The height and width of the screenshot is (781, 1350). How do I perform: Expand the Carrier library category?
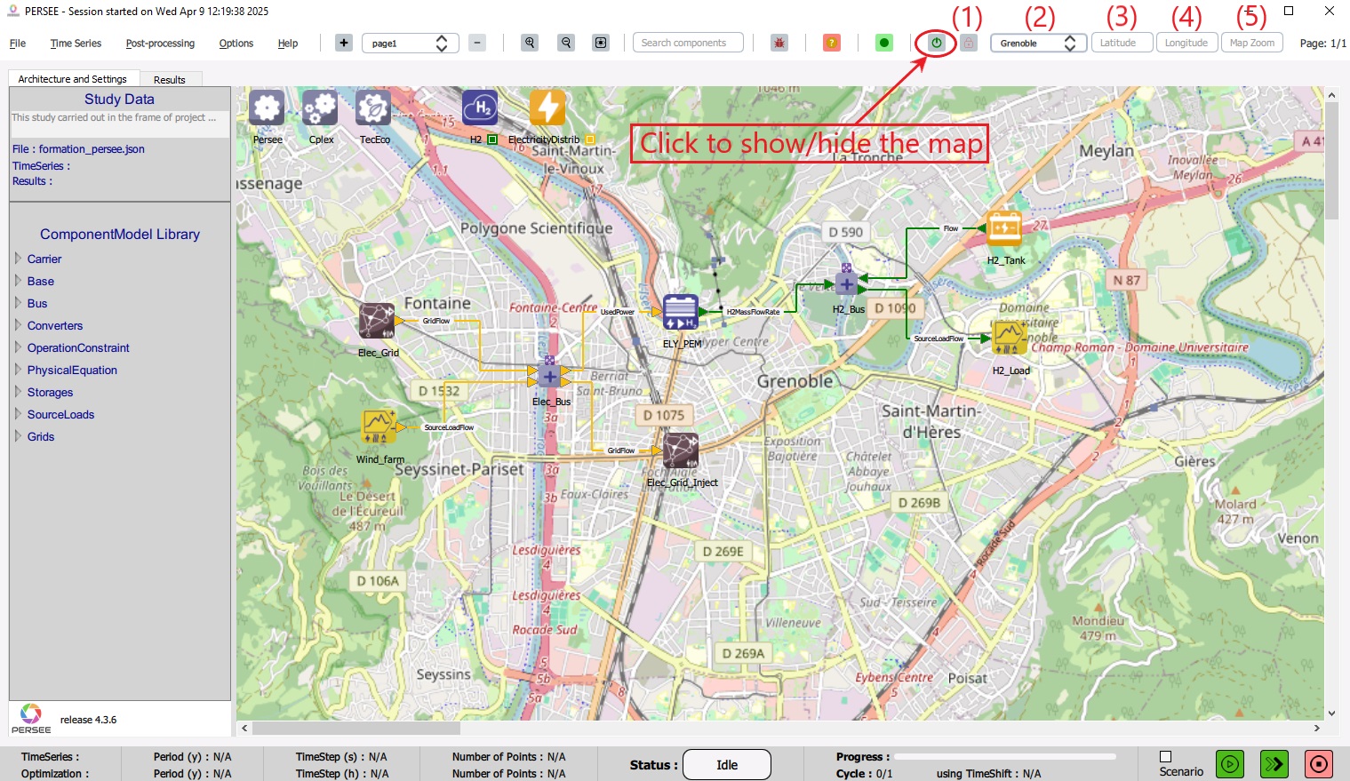18,259
